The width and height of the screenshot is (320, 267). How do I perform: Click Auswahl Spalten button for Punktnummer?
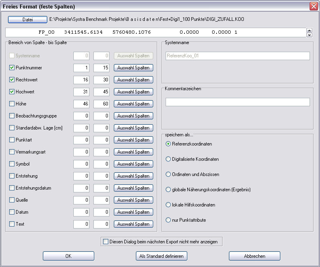(x=133, y=68)
